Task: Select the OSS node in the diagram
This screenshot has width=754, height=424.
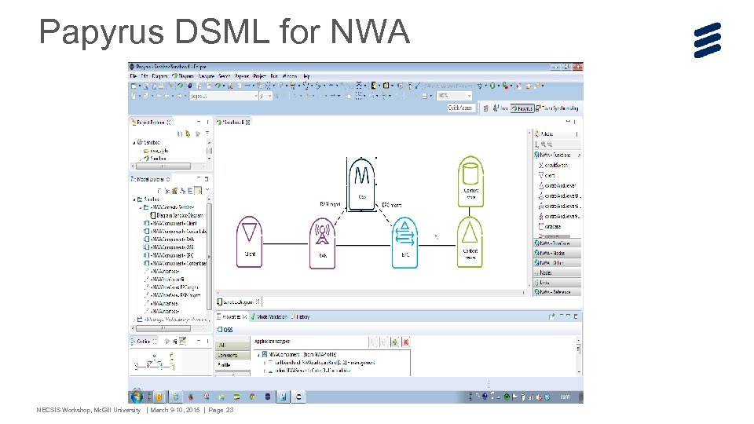Action: click(361, 184)
